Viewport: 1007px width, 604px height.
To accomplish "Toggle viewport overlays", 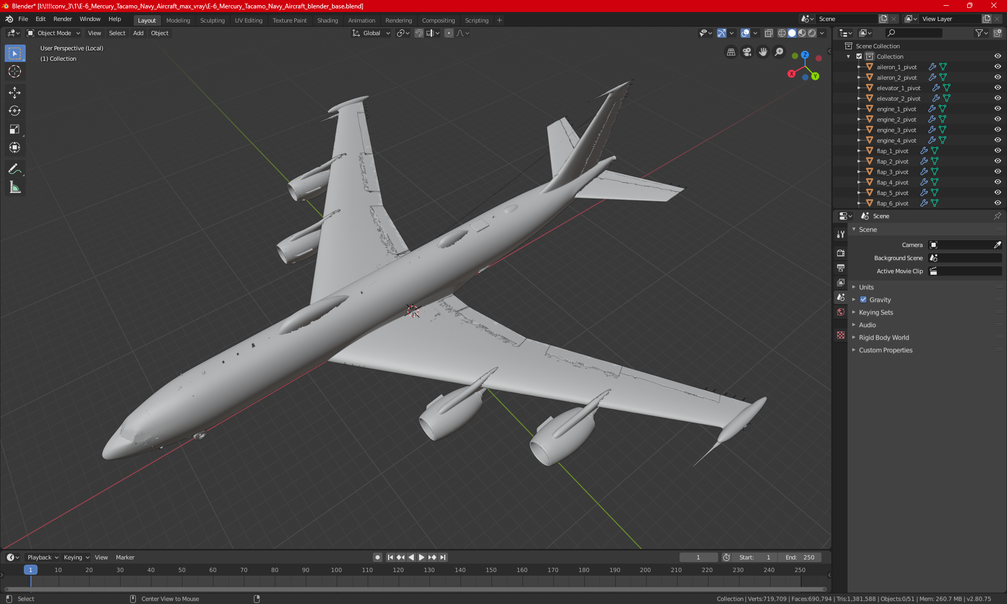I will [x=745, y=33].
